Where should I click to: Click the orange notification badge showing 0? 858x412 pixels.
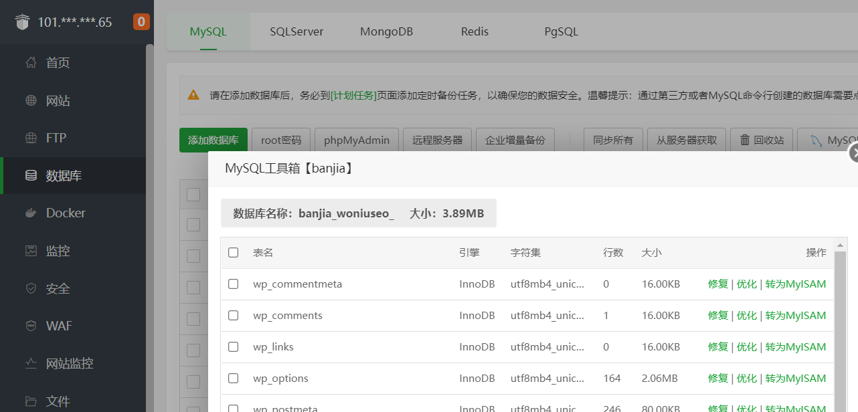tap(141, 22)
